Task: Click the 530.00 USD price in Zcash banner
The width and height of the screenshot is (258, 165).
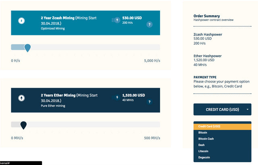Action: (x=132, y=18)
